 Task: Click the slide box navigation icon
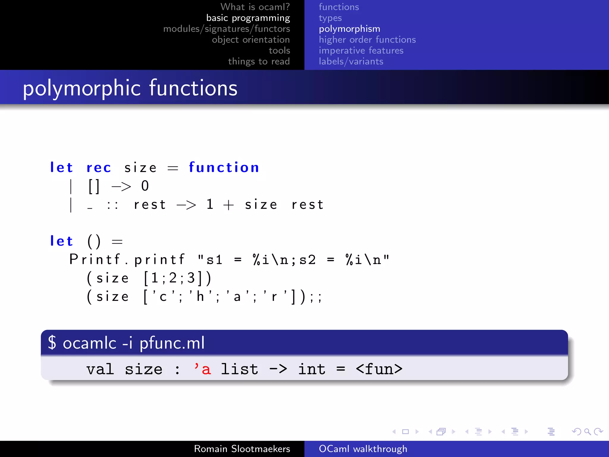tap(405, 432)
